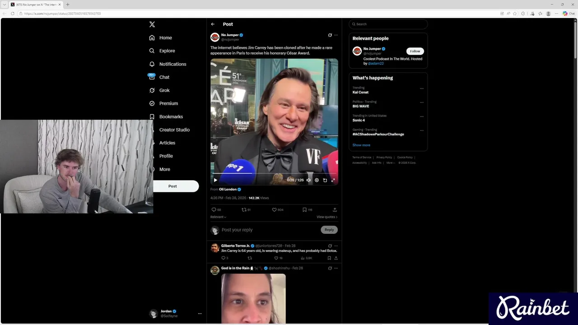Open Gilberto Torres reply's three-dot menu

tap(336, 246)
